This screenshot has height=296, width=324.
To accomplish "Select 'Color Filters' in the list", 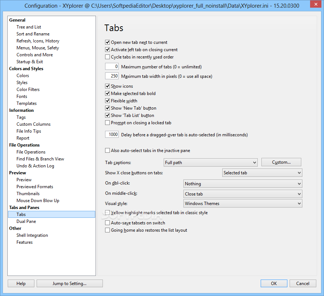I will pyautogui.click(x=28, y=90).
